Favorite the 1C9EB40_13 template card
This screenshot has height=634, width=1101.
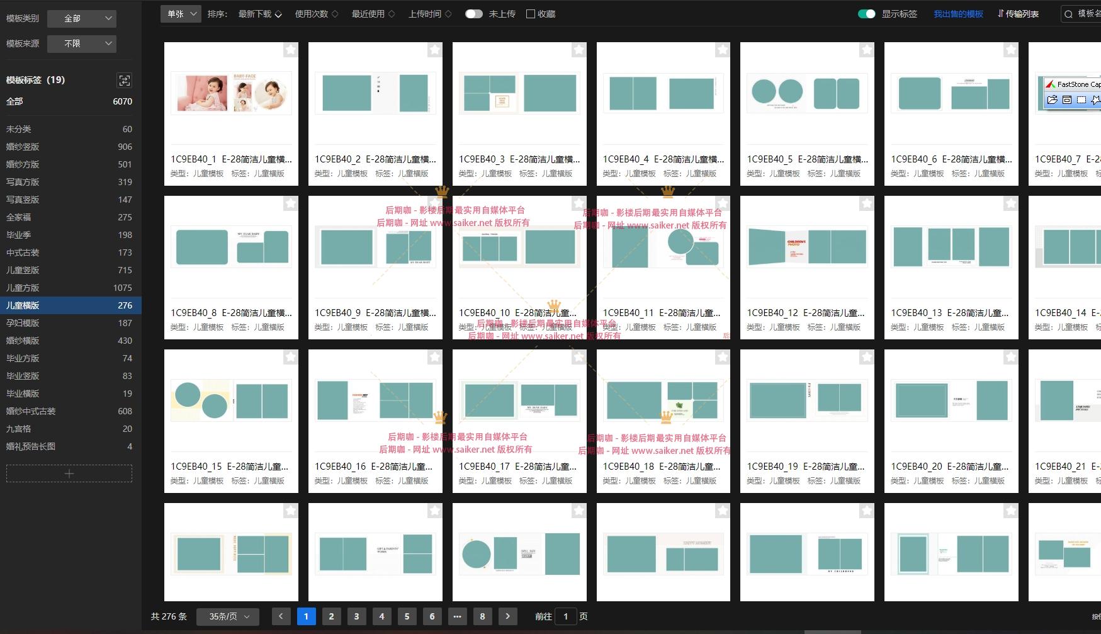tap(1011, 203)
